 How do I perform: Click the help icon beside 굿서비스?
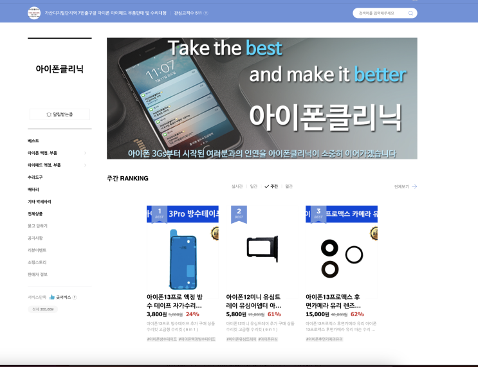[x=75, y=297]
